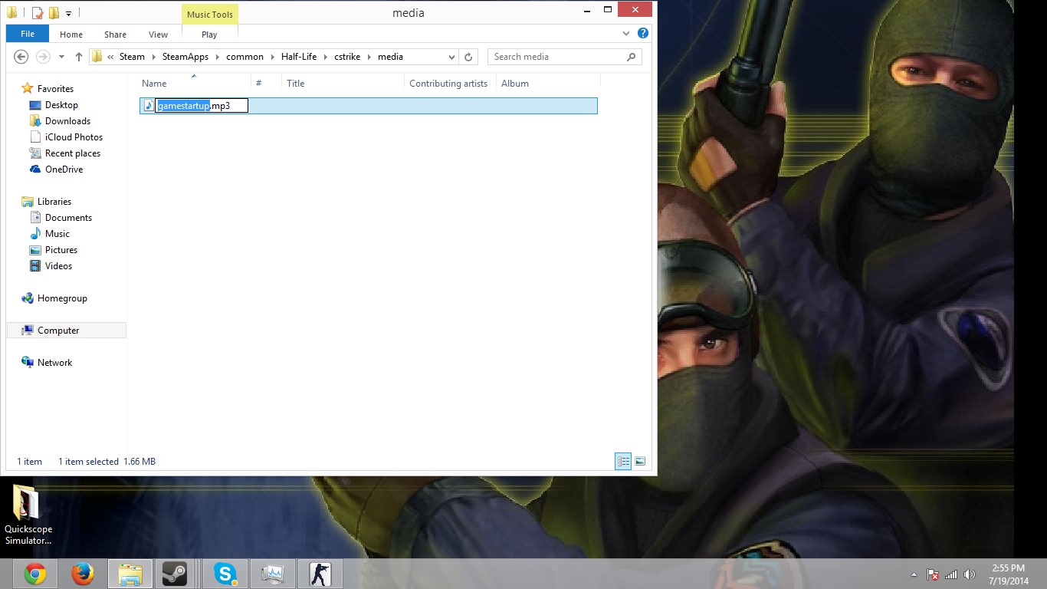1047x589 pixels.
Task: Open the Documents library
Action: (x=68, y=218)
